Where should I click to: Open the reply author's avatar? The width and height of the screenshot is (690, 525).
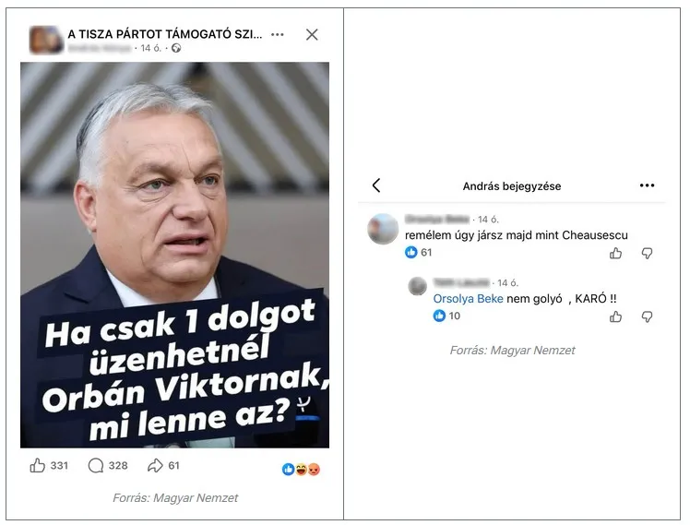click(417, 286)
